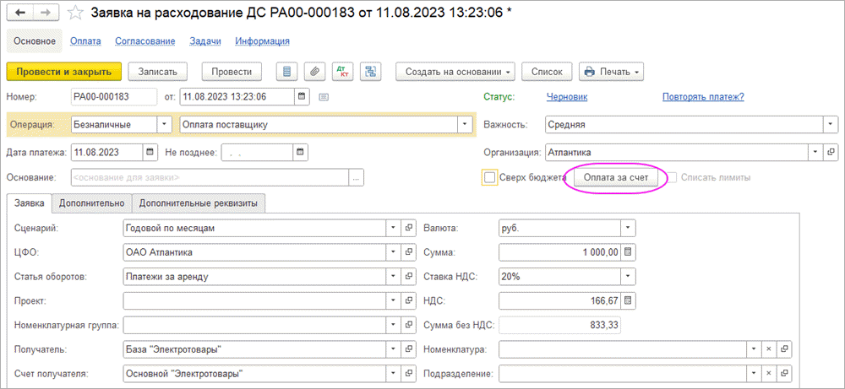Screen dimensions: 845x389
Task: Show Дт/Кт accounting entries
Action: (342, 72)
